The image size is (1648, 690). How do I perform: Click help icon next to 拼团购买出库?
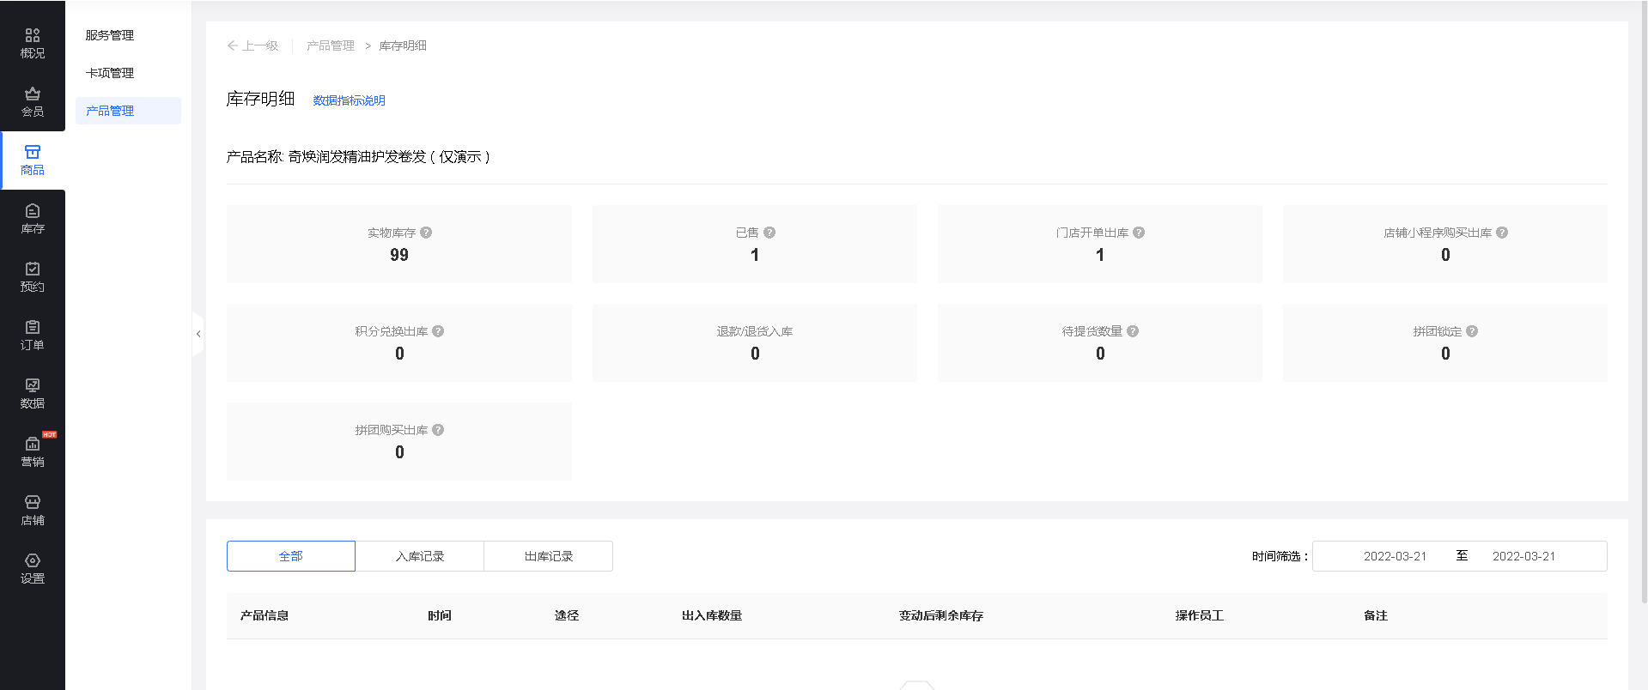click(438, 430)
